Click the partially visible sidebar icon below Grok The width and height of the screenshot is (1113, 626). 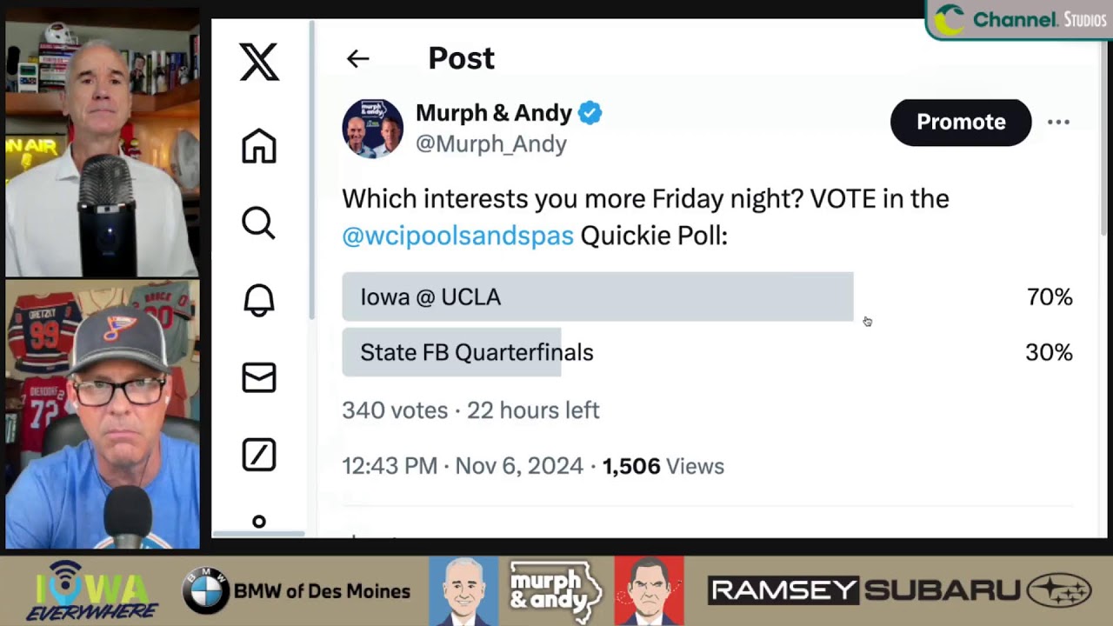coord(259,522)
